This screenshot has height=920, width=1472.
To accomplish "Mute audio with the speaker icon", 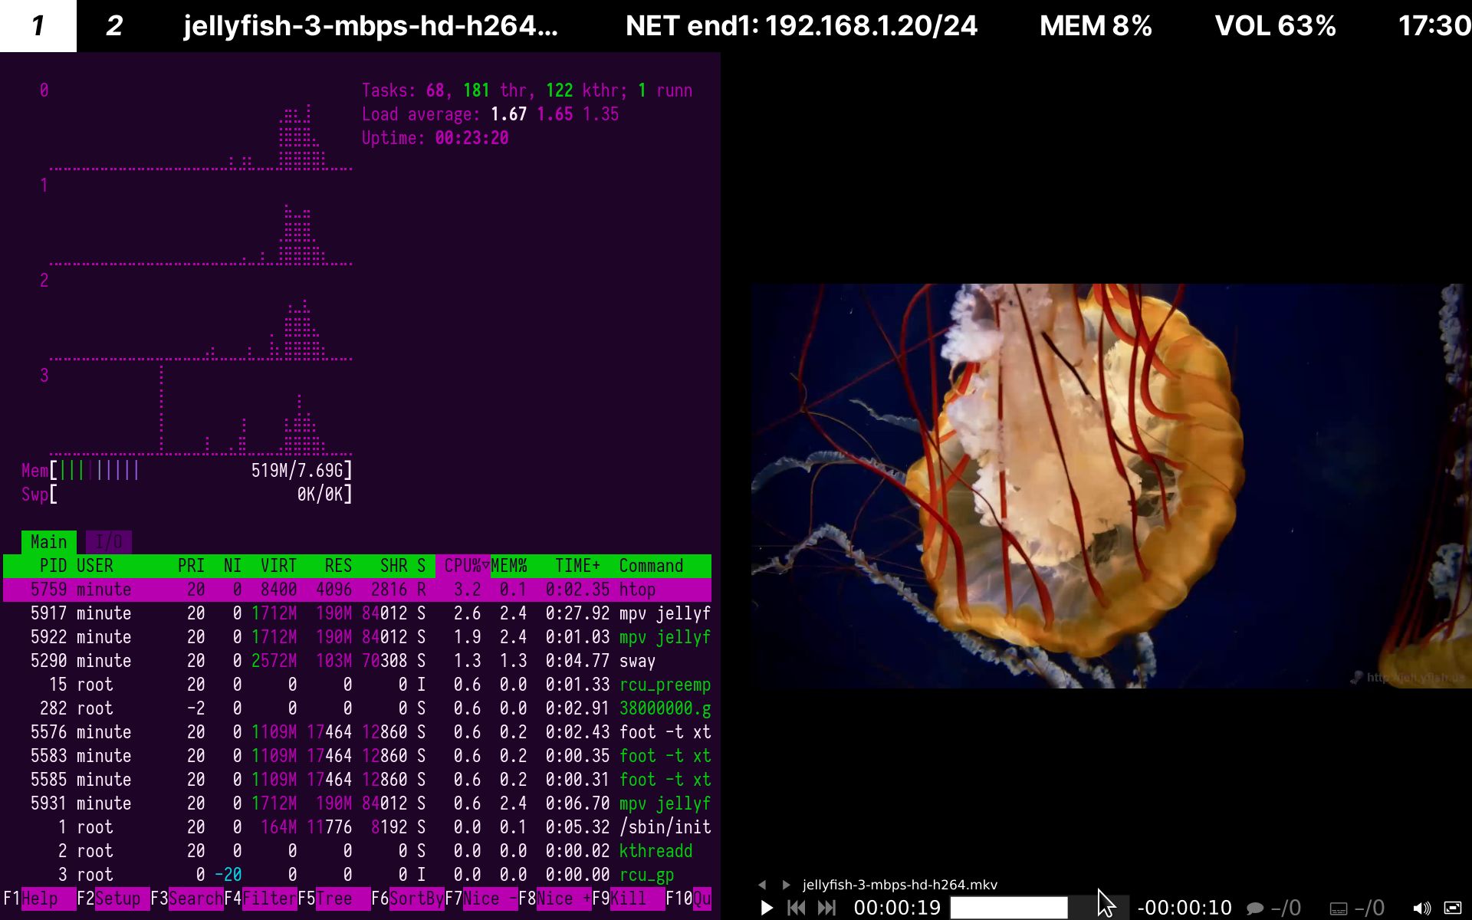I will pos(1421,909).
